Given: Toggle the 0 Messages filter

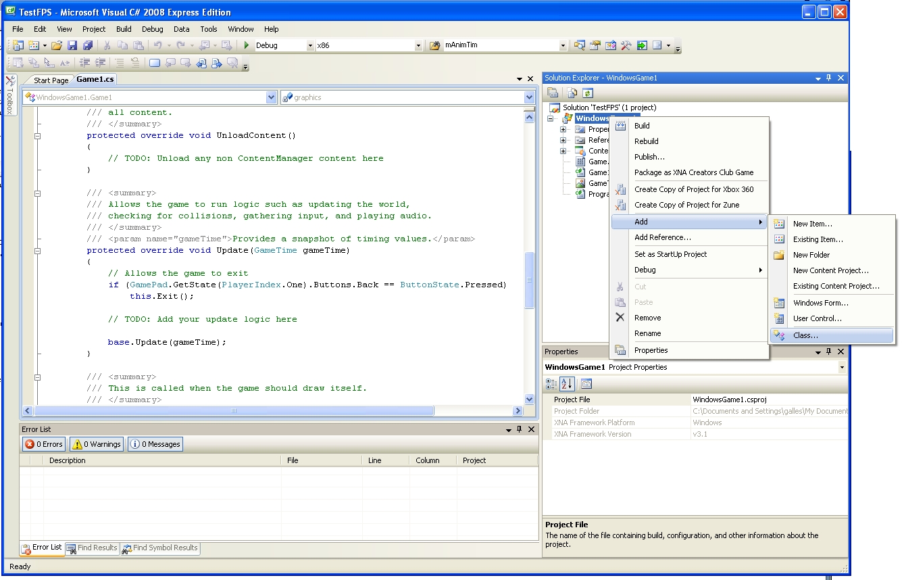Looking at the screenshot, I should click(155, 444).
